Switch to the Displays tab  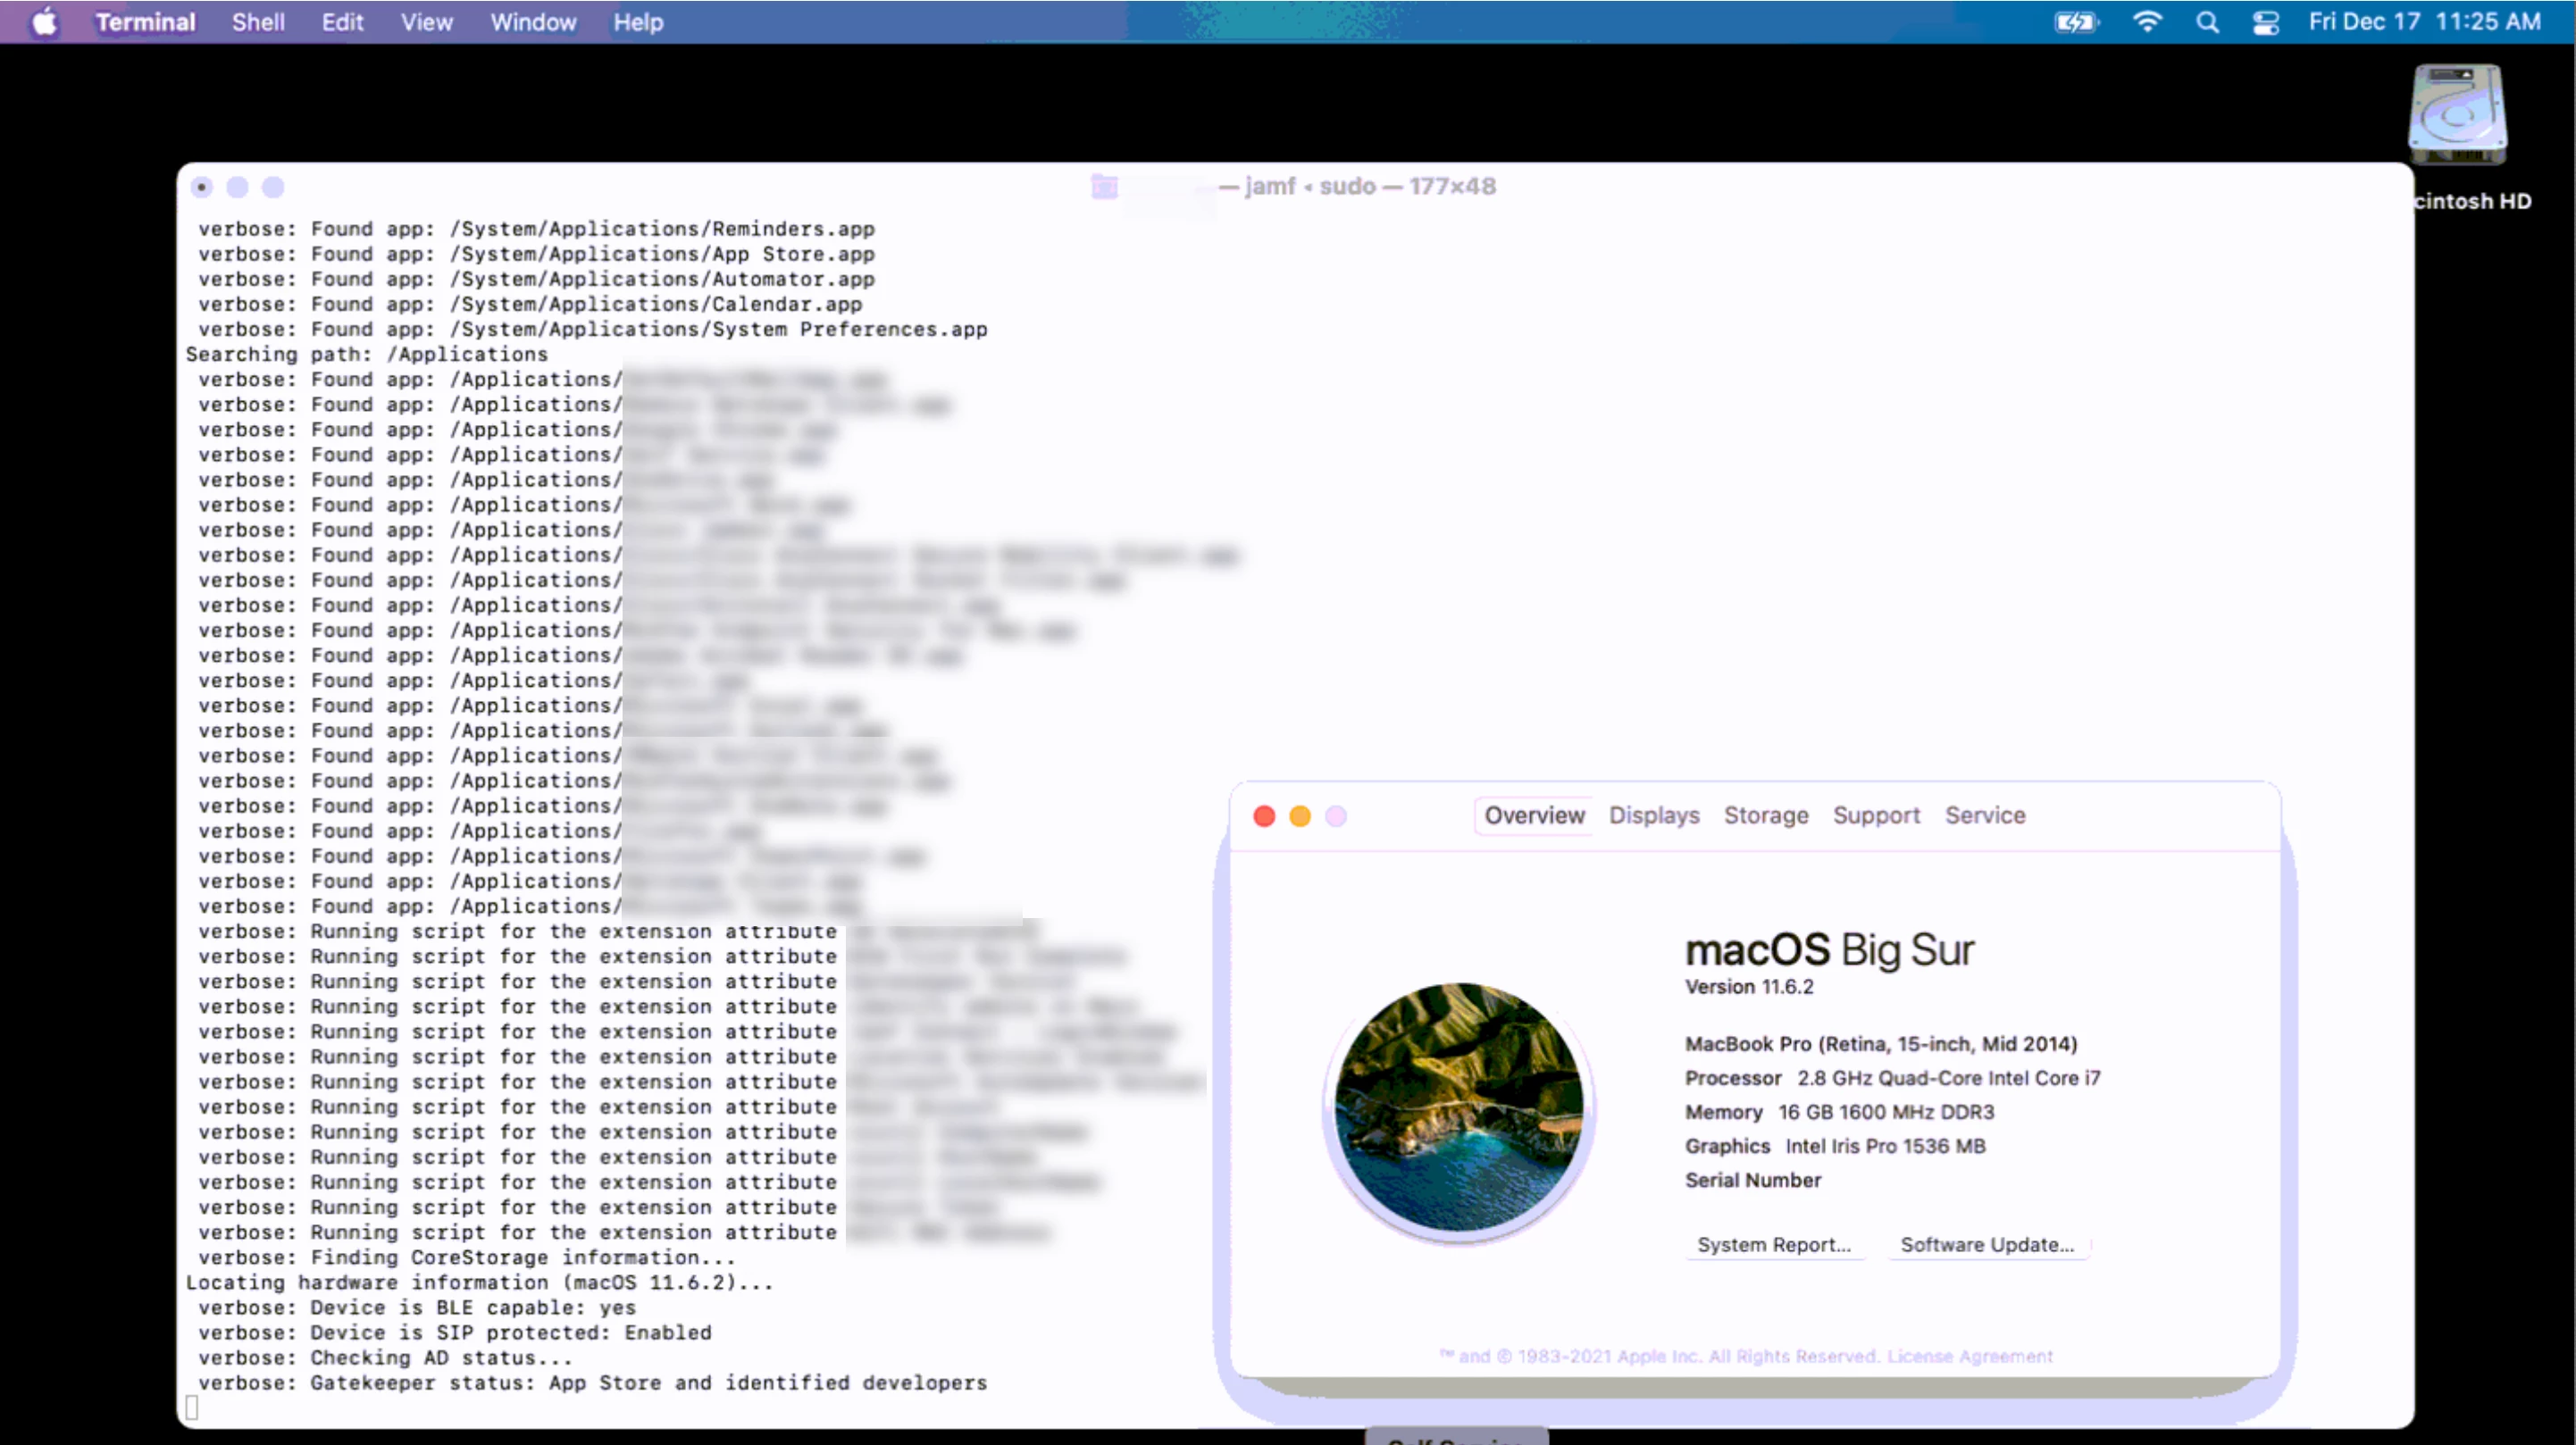1654,815
